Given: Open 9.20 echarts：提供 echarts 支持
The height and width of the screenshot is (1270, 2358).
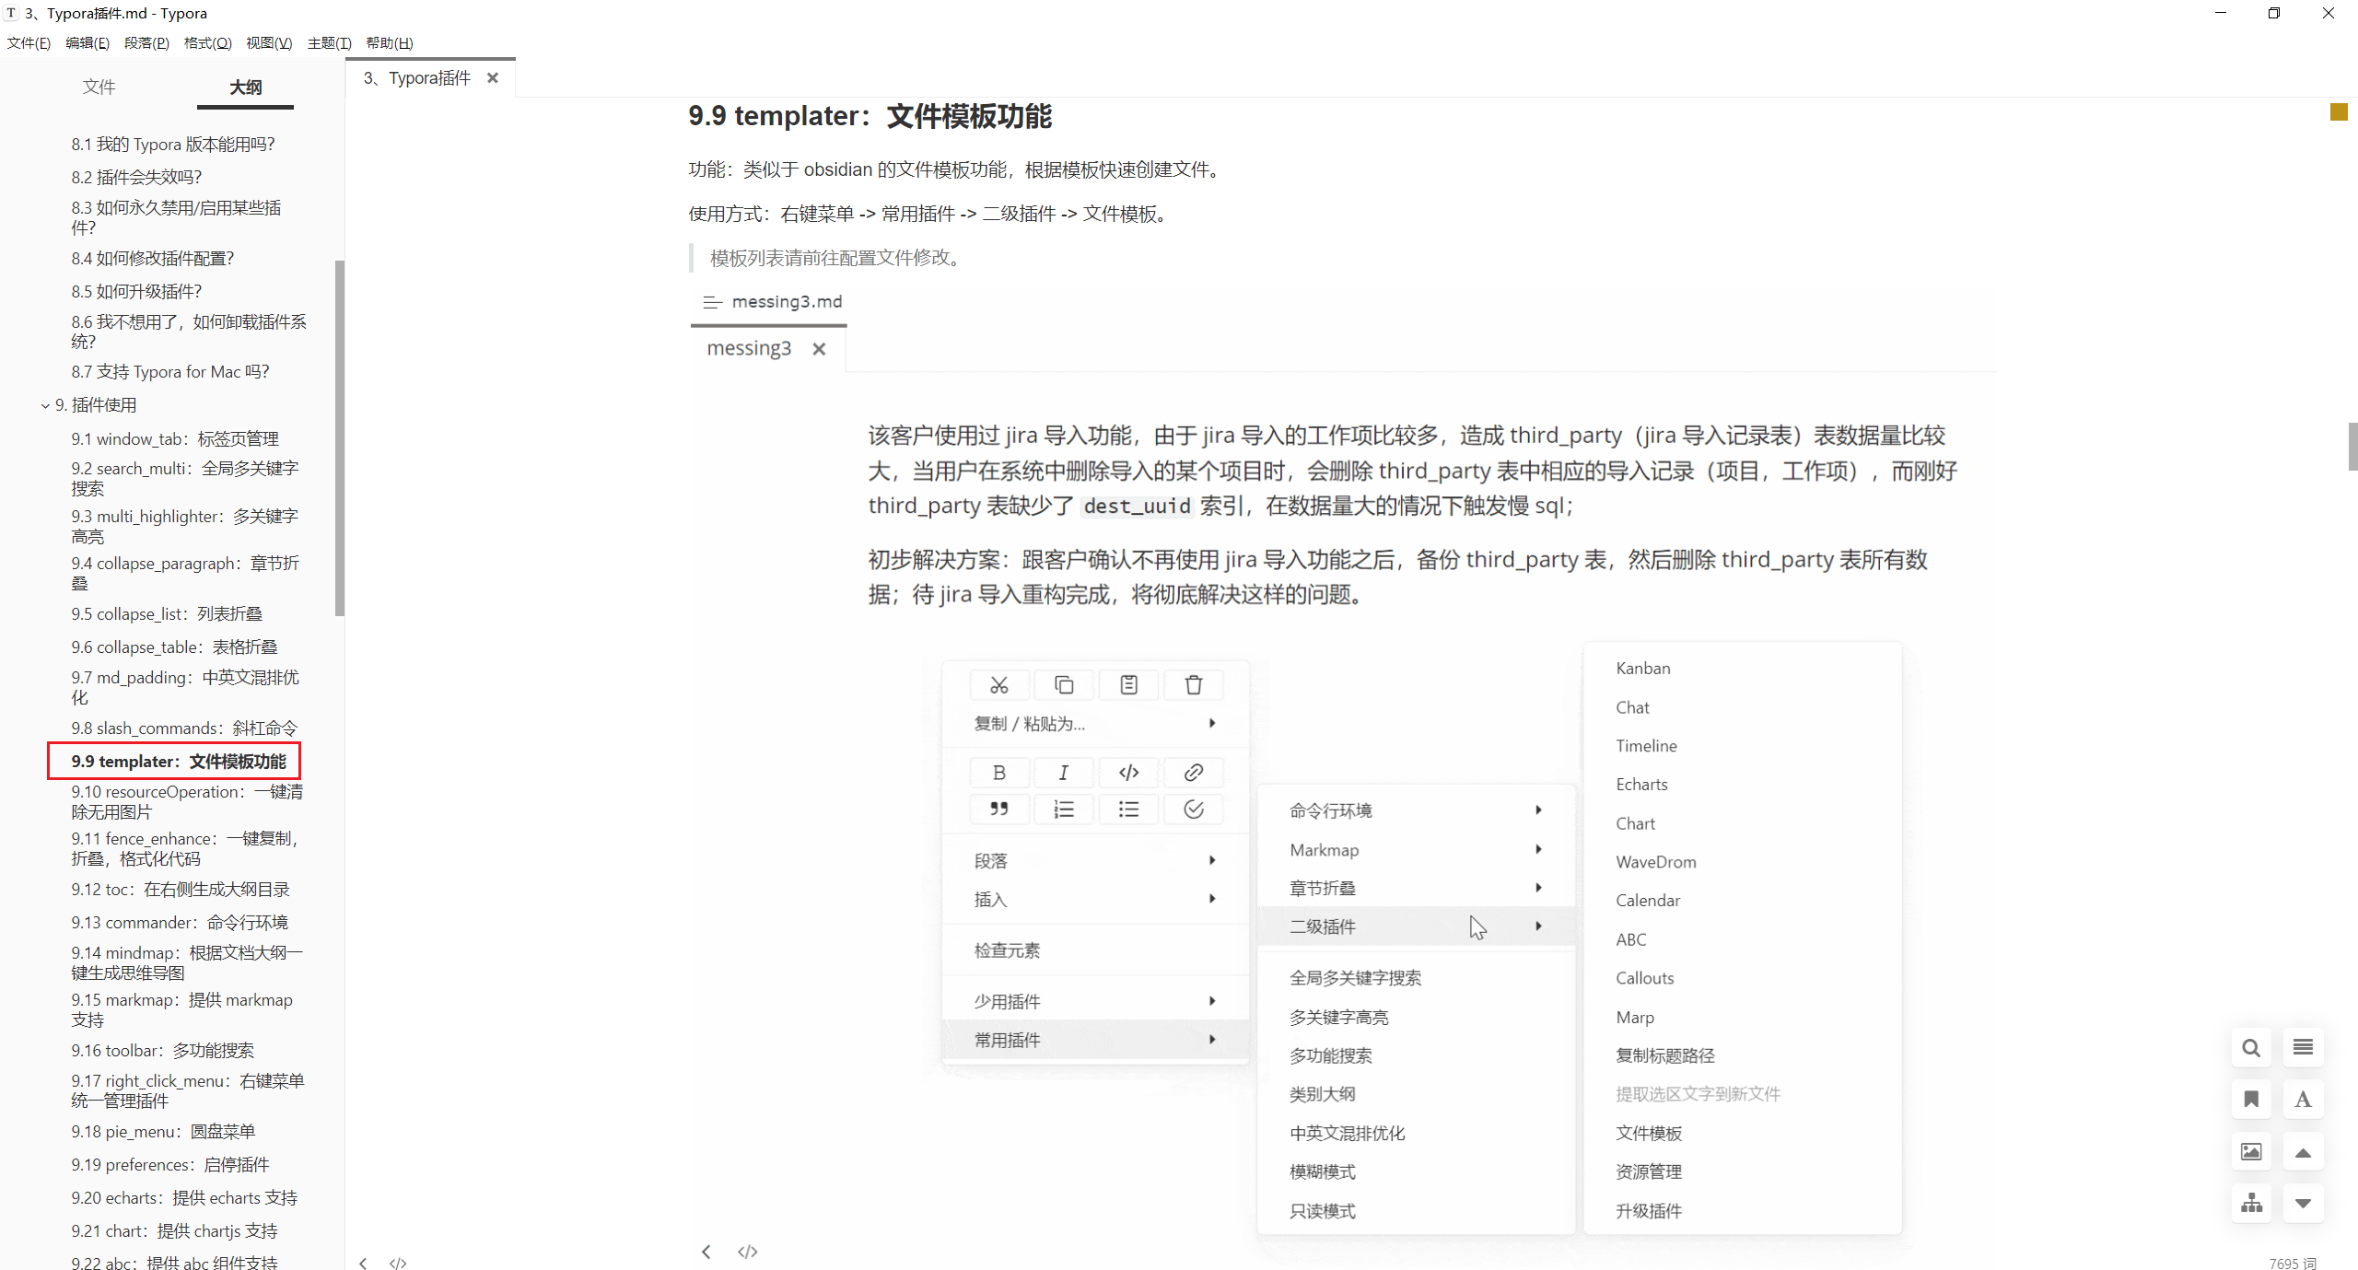Looking at the screenshot, I should 184,1198.
